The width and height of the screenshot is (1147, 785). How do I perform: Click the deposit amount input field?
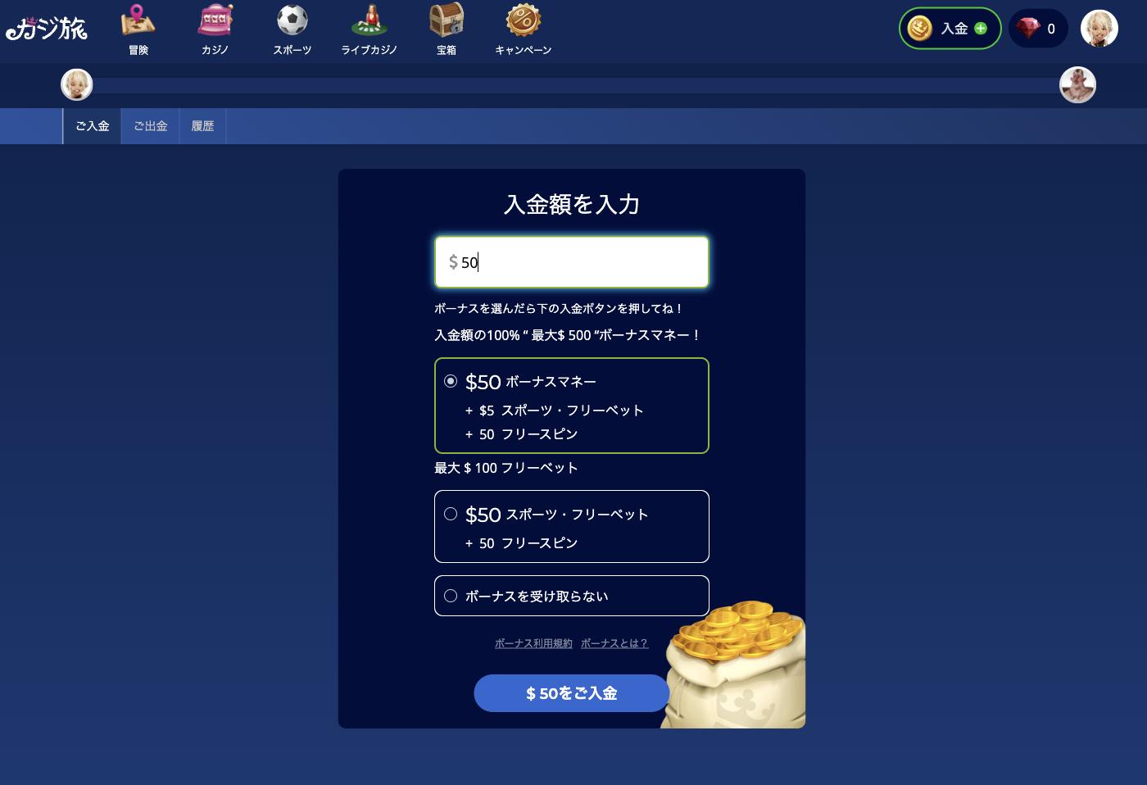572,262
